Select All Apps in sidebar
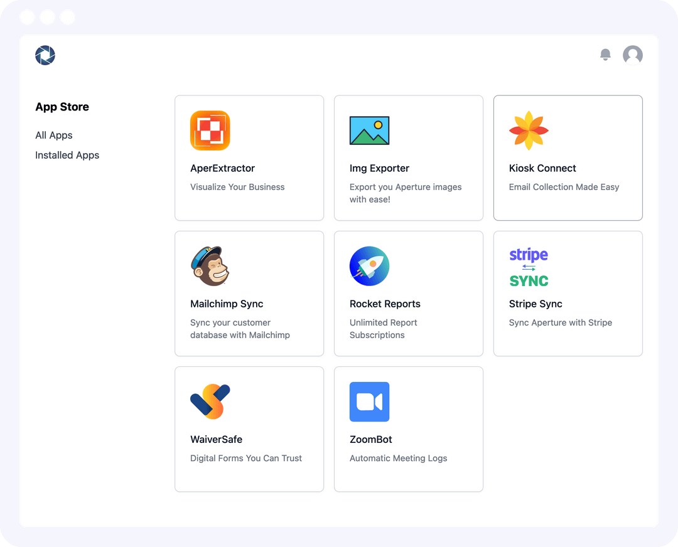The height and width of the screenshot is (547, 678). pyautogui.click(x=54, y=135)
